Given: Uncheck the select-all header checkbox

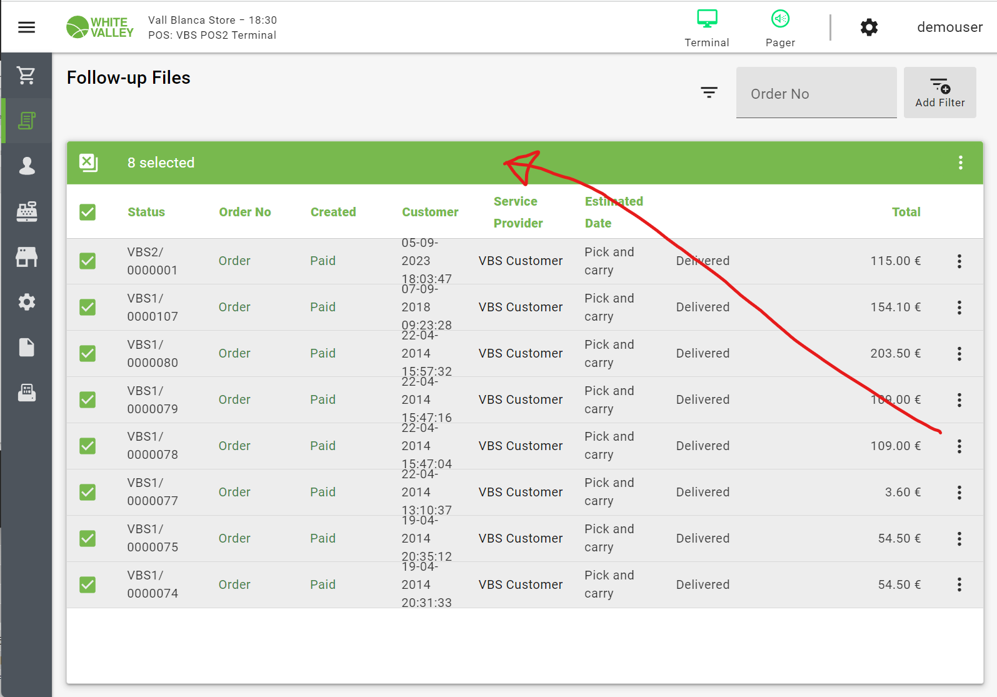Looking at the screenshot, I should coord(88,212).
